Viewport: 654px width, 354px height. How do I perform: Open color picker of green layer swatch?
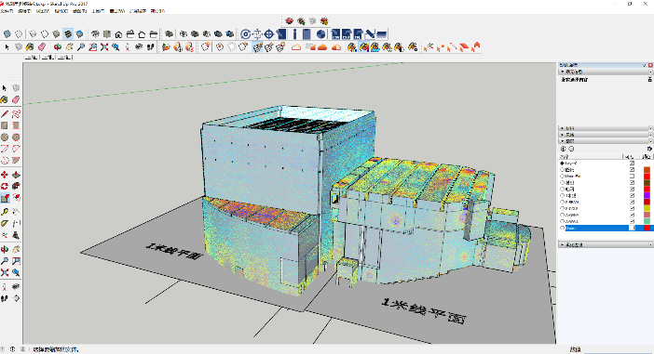(647, 221)
